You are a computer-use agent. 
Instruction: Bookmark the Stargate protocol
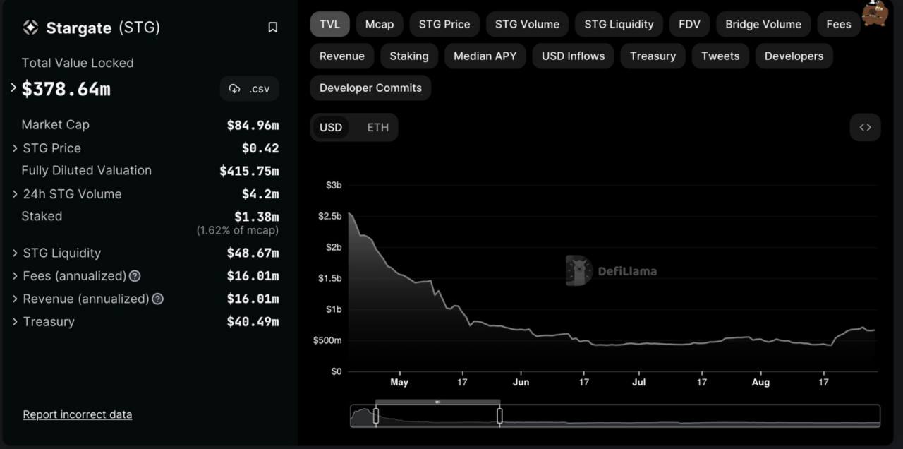(x=273, y=28)
